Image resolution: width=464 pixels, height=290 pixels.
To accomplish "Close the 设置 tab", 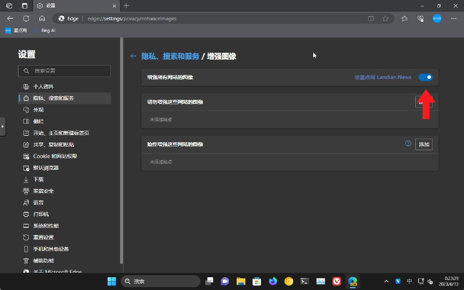I will click(114, 6).
